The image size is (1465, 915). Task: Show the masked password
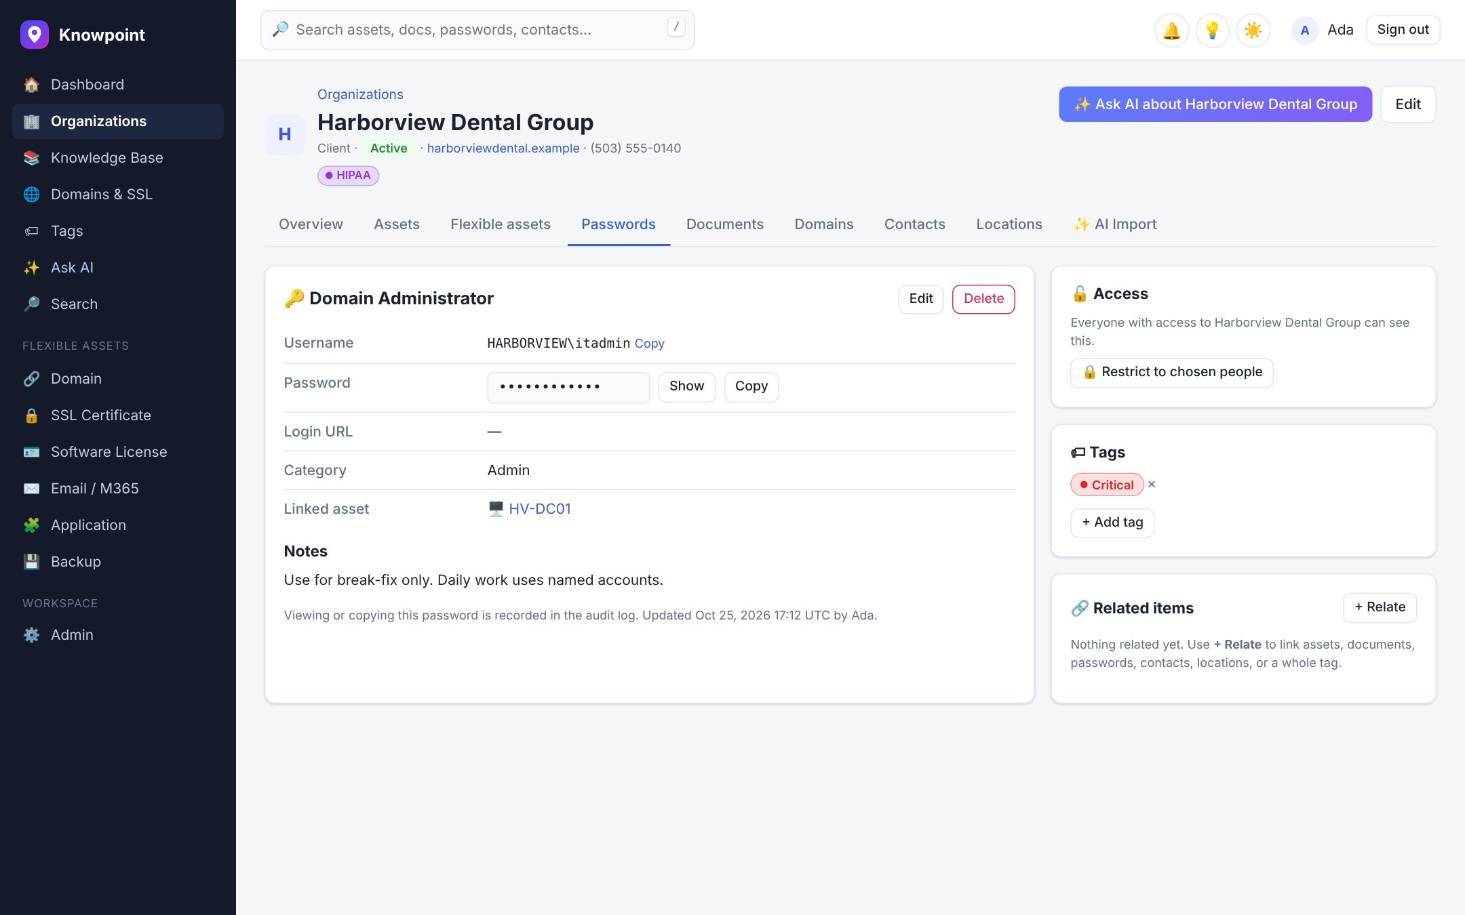(x=686, y=386)
